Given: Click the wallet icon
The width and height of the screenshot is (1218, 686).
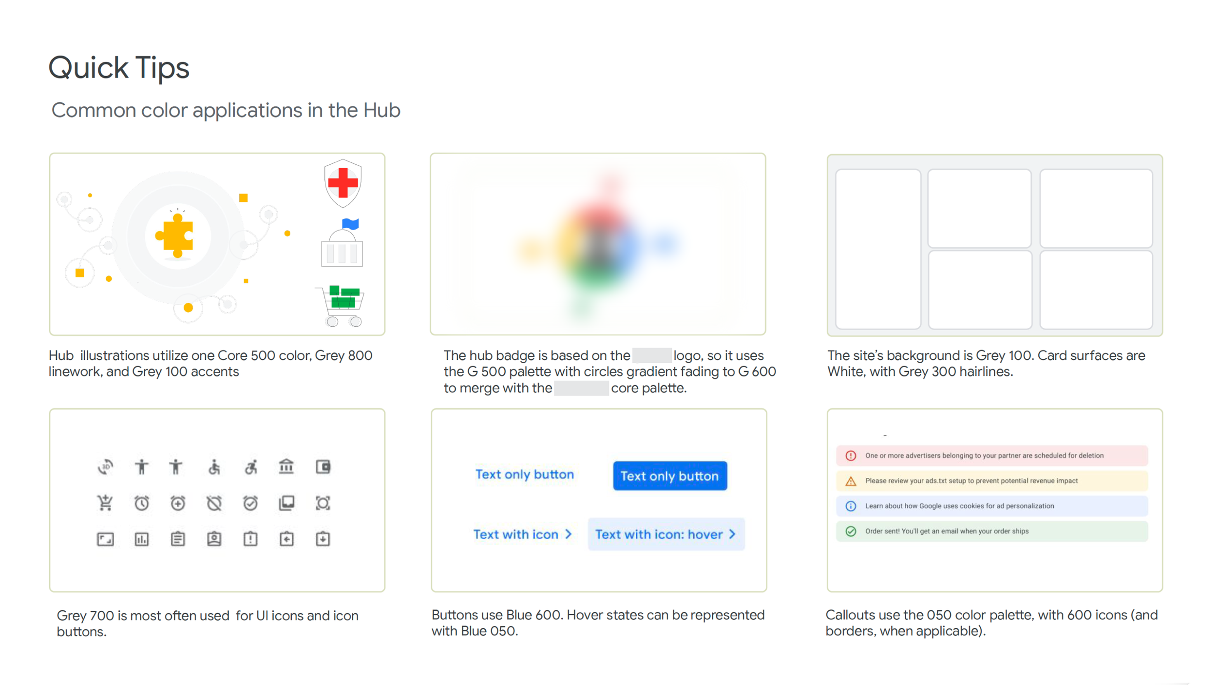Looking at the screenshot, I should click(323, 467).
